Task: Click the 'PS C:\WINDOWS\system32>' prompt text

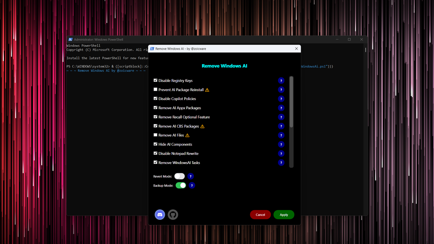Action: coord(88,66)
